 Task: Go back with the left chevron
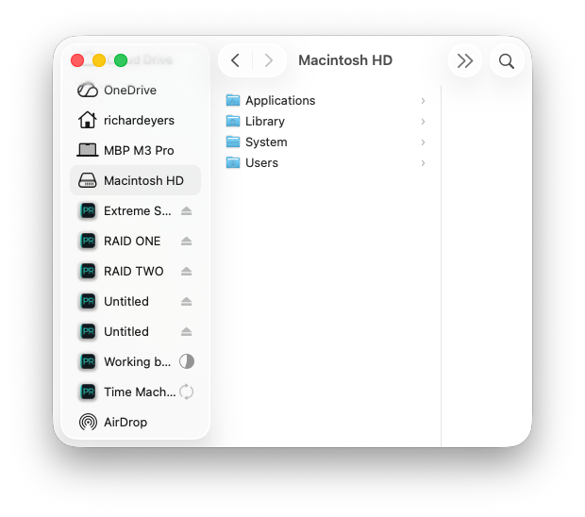tap(236, 60)
